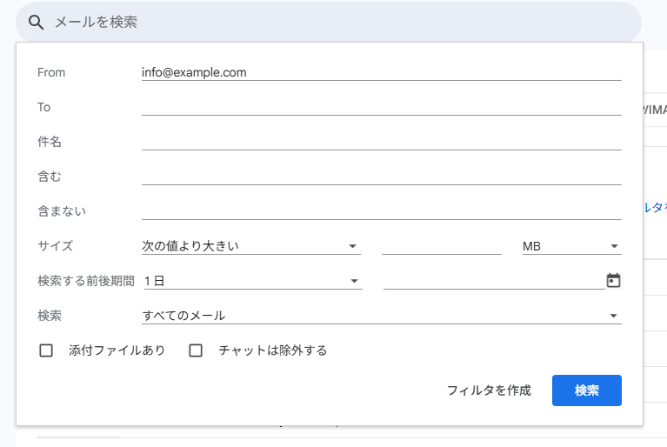Image resolution: width=667 pixels, height=447 pixels.
Task: Open the 1日 date range dropdown
Action: pos(250,281)
